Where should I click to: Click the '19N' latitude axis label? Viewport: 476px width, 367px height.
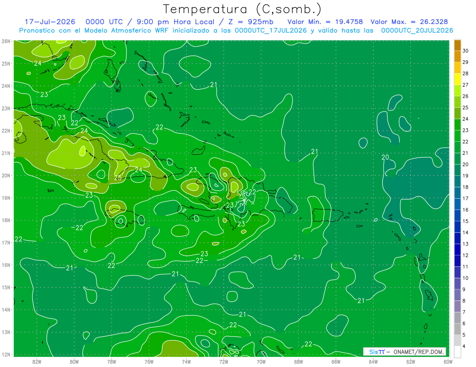(6, 198)
